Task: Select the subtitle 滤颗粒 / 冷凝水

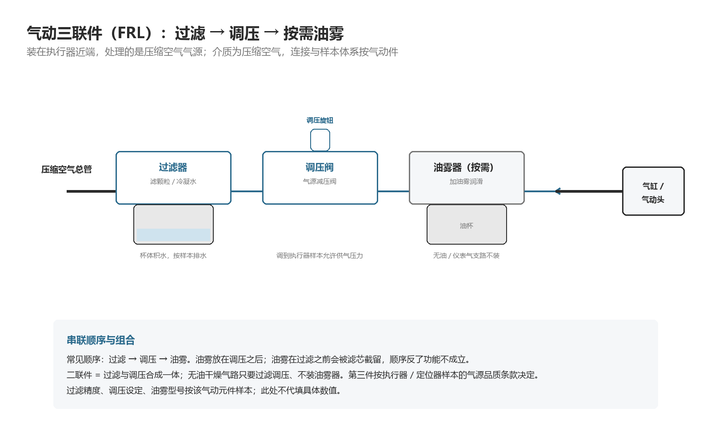Action: coord(173,182)
